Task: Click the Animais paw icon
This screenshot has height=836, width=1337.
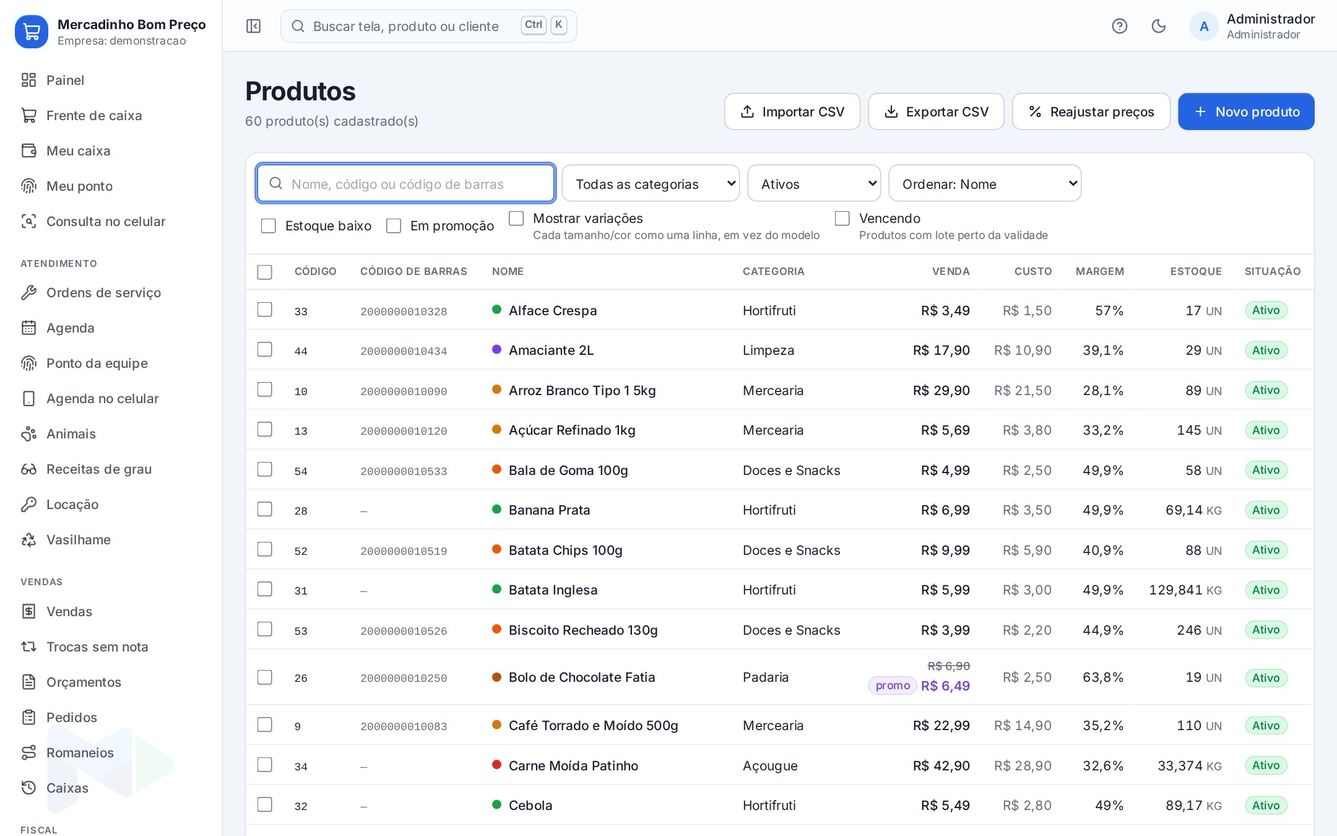Action: [28, 433]
